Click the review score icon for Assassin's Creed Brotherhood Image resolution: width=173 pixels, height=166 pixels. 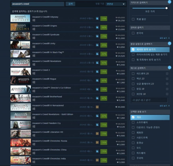[x=97, y=98]
